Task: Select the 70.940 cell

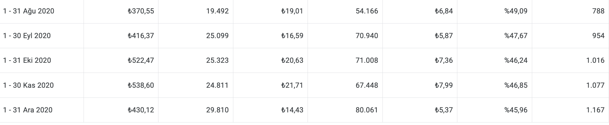Action: click(x=345, y=36)
